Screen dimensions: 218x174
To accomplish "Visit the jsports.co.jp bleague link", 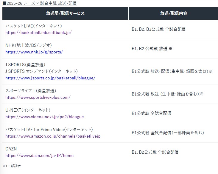I will (x=50, y=78).
